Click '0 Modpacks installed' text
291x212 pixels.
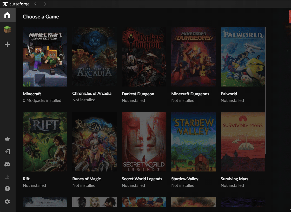point(42,101)
